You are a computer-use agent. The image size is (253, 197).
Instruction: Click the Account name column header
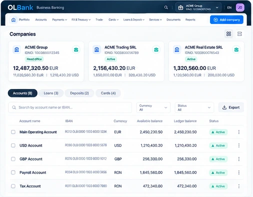coord(29,121)
